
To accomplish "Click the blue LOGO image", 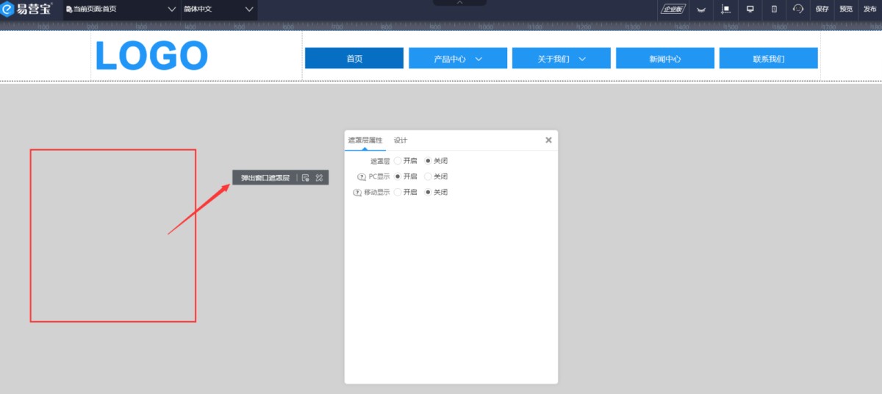I will point(151,56).
